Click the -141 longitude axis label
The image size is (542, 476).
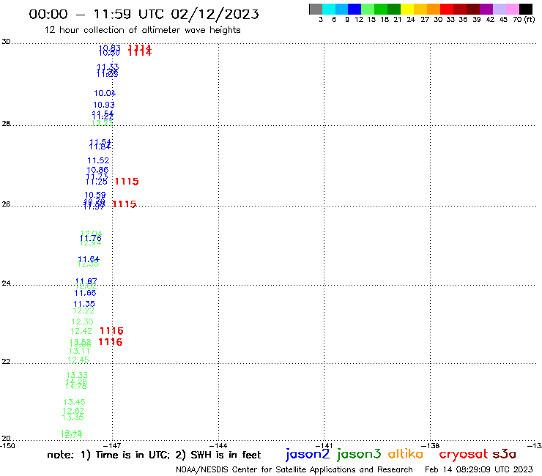pos(324,445)
